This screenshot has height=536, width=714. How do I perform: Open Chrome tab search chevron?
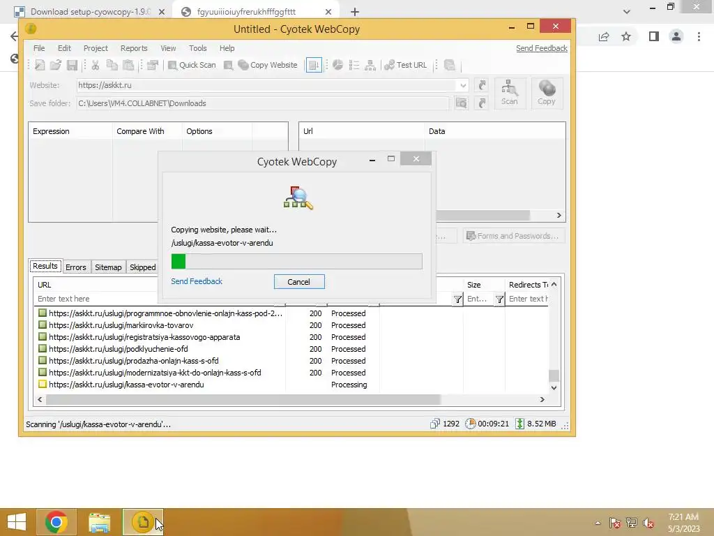(627, 12)
